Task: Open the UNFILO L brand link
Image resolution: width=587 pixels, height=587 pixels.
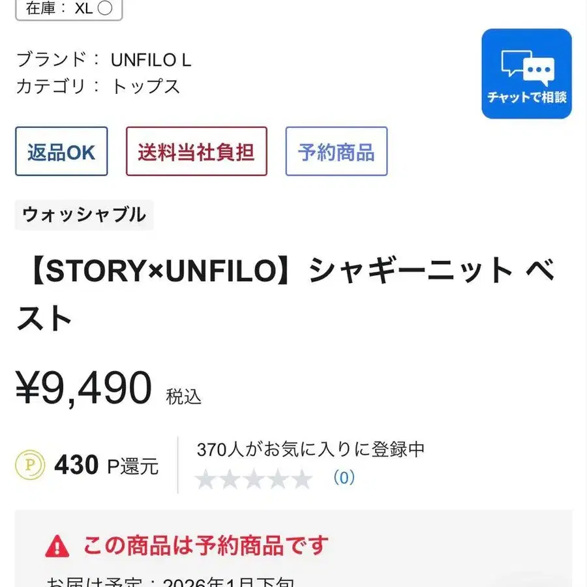Action: click(151, 60)
